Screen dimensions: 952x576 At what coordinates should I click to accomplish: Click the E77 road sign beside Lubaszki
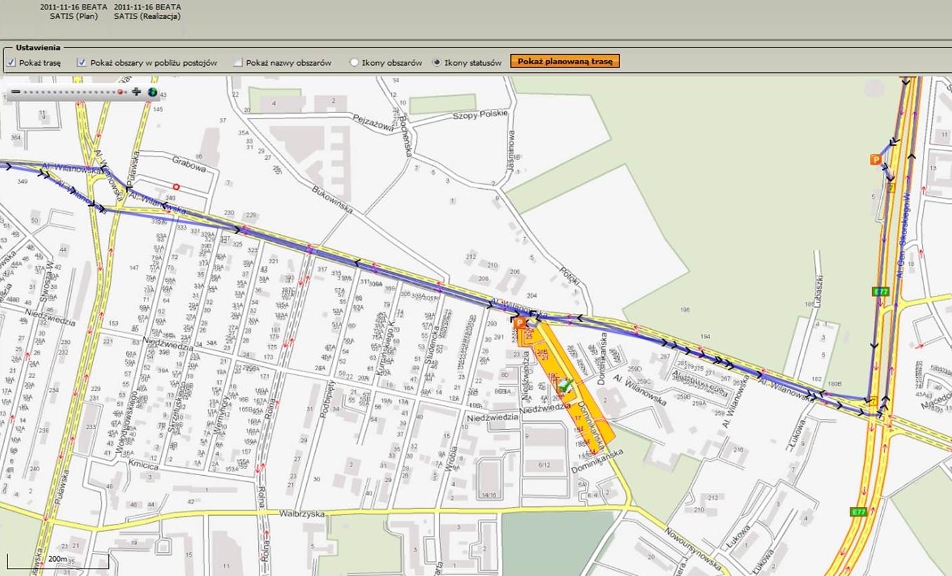click(x=880, y=292)
